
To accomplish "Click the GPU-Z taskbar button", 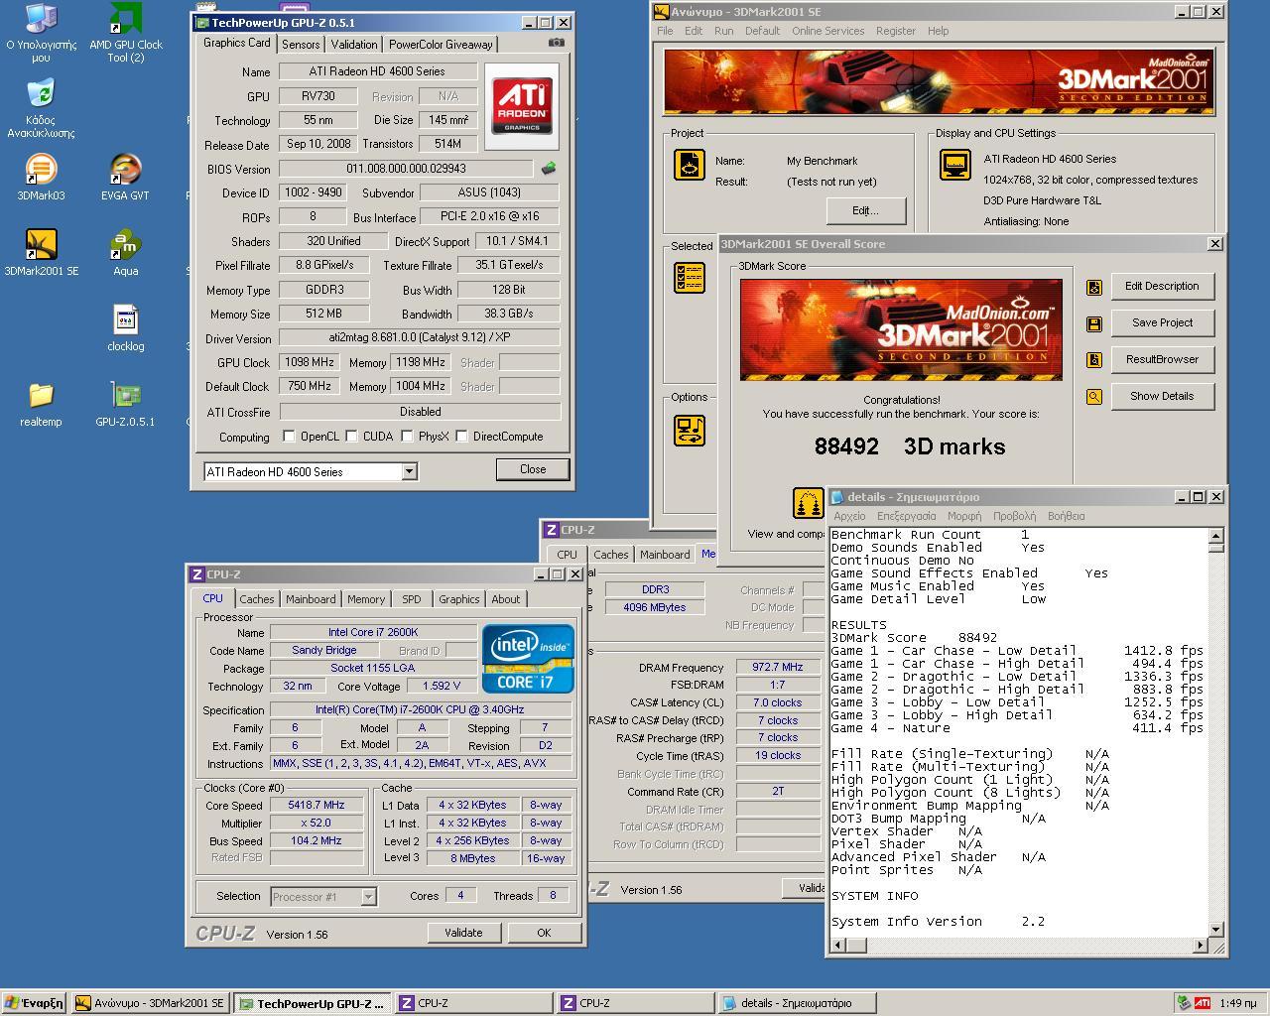I will tap(313, 1003).
